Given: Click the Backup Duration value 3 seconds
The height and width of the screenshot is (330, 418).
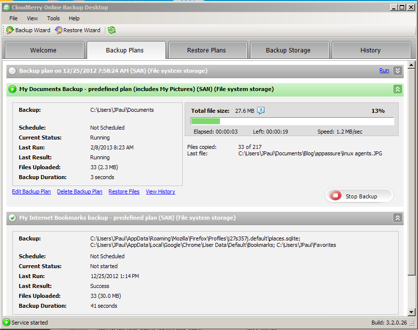Looking at the screenshot, I should [x=102, y=177].
